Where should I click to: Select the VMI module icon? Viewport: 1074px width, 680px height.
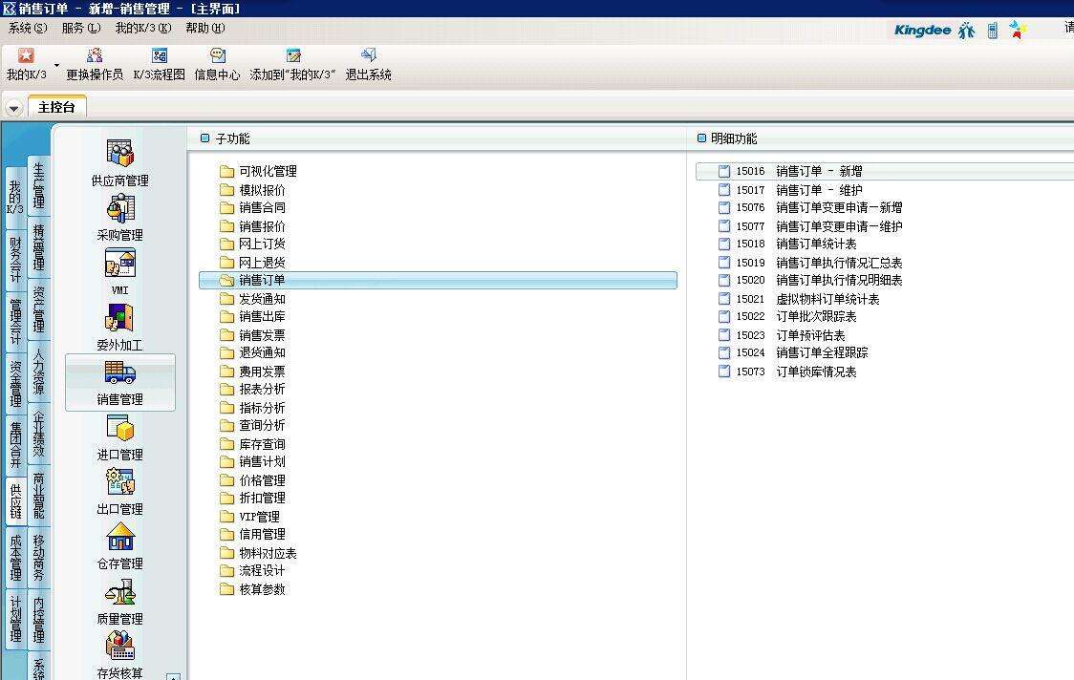point(119,264)
